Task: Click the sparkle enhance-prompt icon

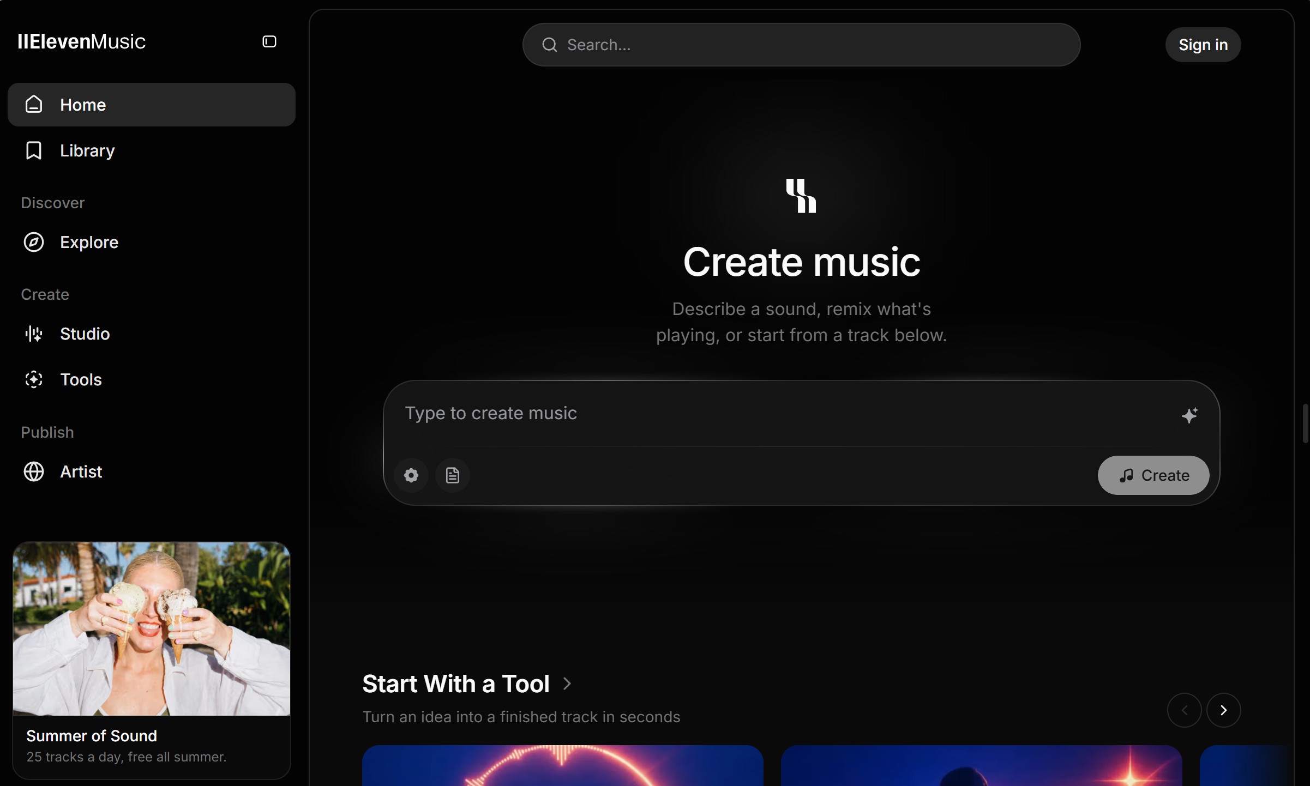Action: 1189,415
